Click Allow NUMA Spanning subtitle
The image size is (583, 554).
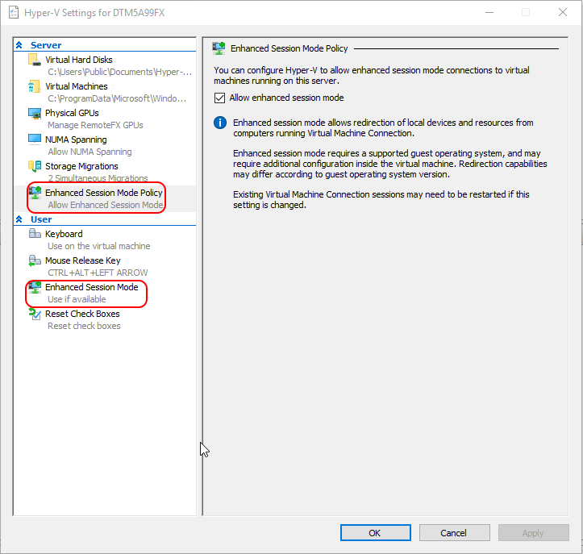[90, 152]
